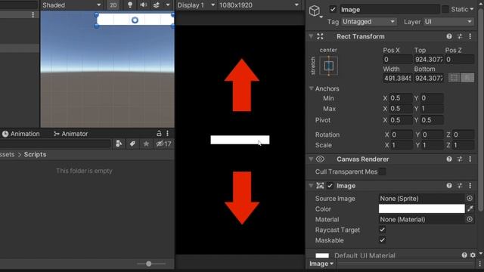Open scene effects dropdown arrow
This screenshot has width=484, height=272.
[168, 5]
